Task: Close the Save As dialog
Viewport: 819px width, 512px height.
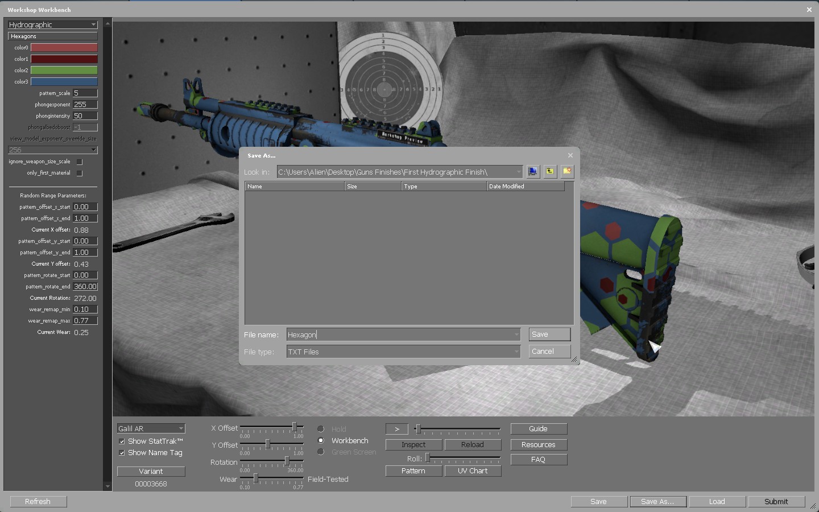Action: point(570,155)
